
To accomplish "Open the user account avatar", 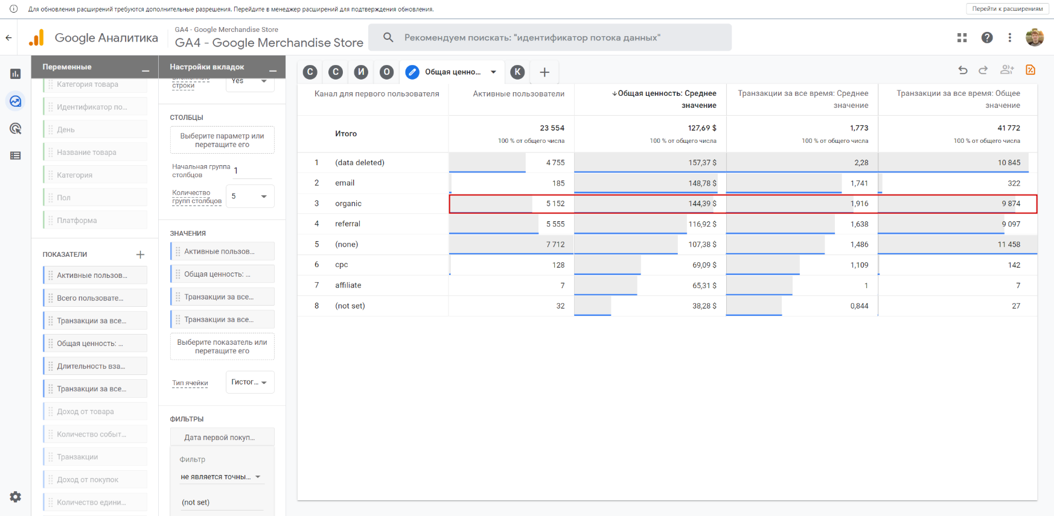I will click(1035, 37).
